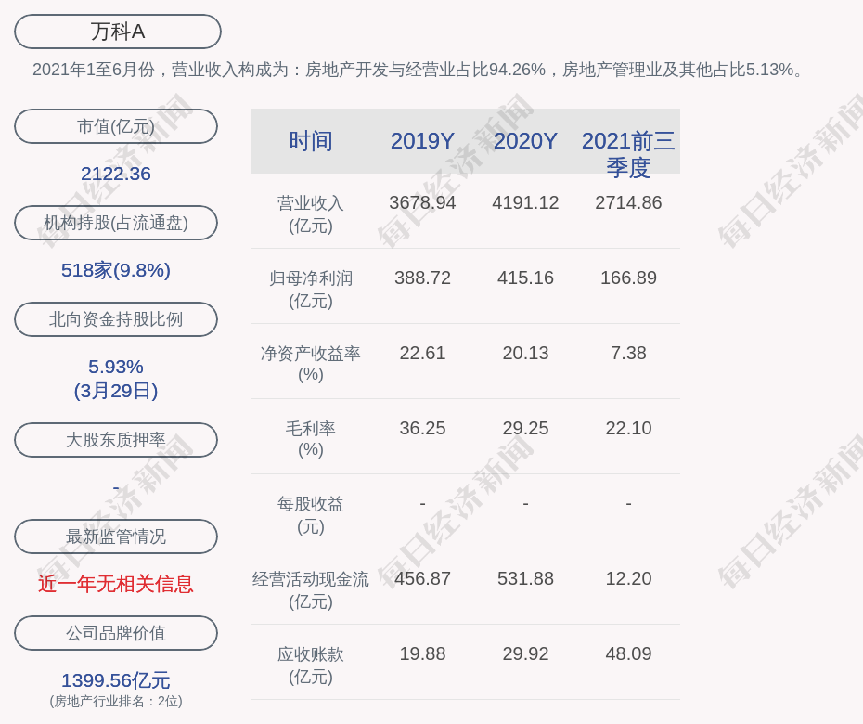
Task: Select ROE value 7.38
Action: click(x=628, y=354)
